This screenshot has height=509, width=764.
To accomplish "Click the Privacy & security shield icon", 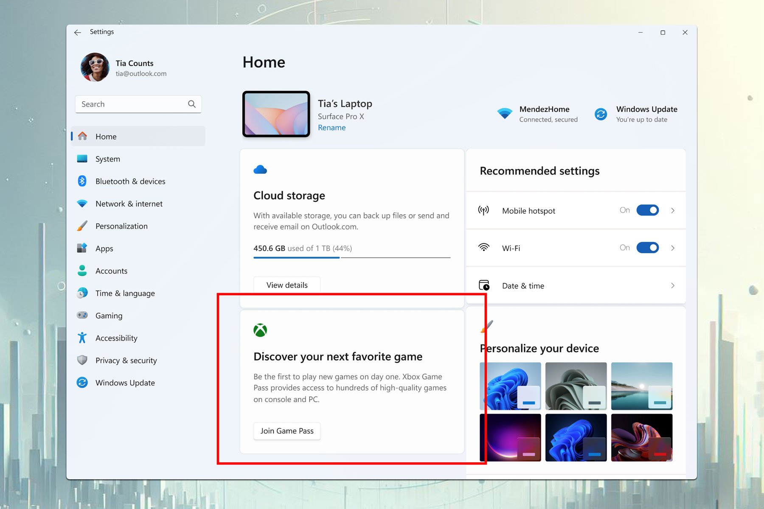I will 82,360.
